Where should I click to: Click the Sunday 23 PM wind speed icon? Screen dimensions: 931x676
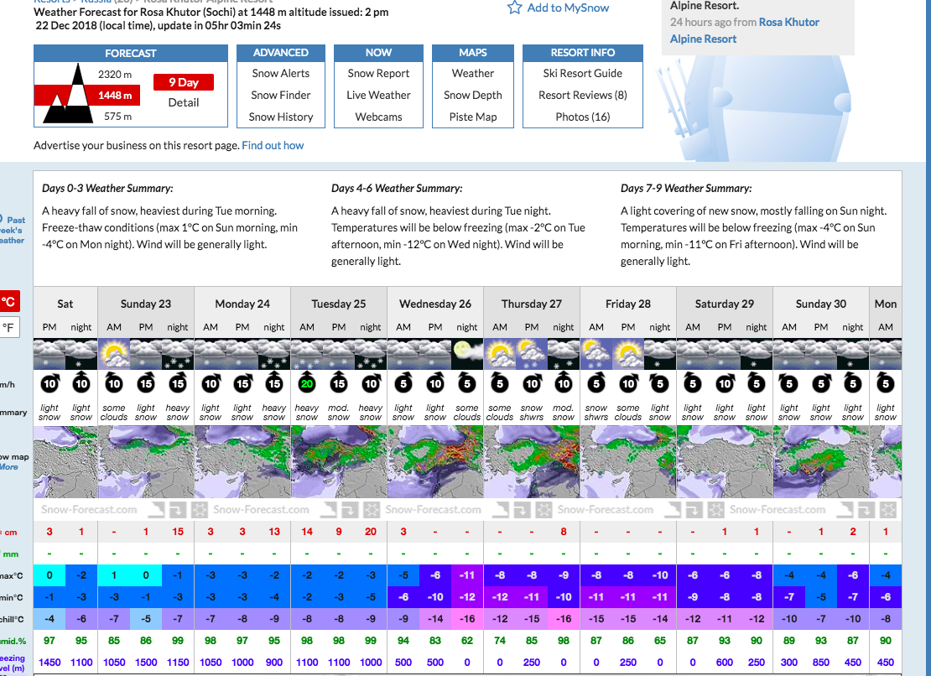146,383
